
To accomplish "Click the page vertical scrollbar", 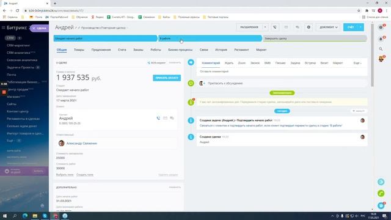I will [372, 55].
